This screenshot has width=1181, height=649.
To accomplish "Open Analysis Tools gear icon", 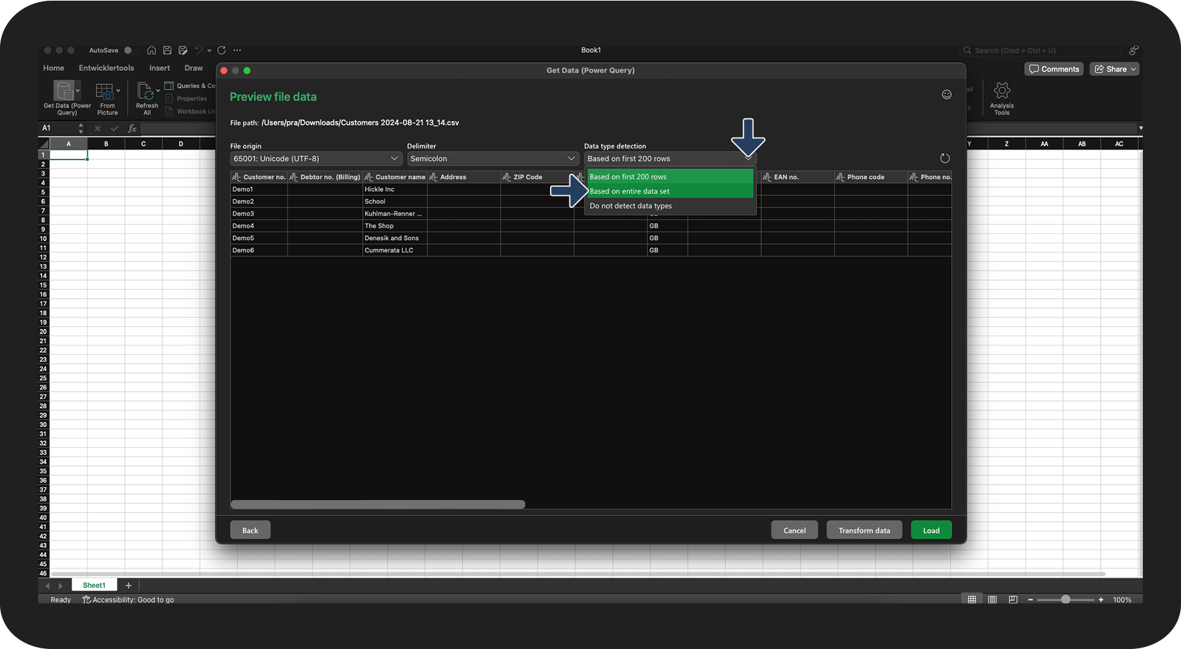I will [1001, 91].
